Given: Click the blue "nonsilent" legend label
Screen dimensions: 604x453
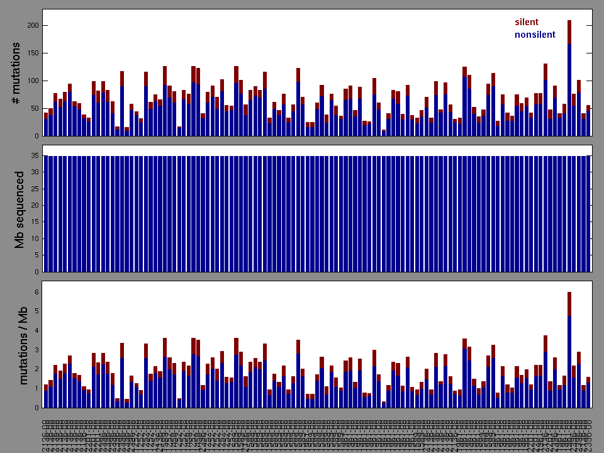Looking at the screenshot, I should pos(535,35).
